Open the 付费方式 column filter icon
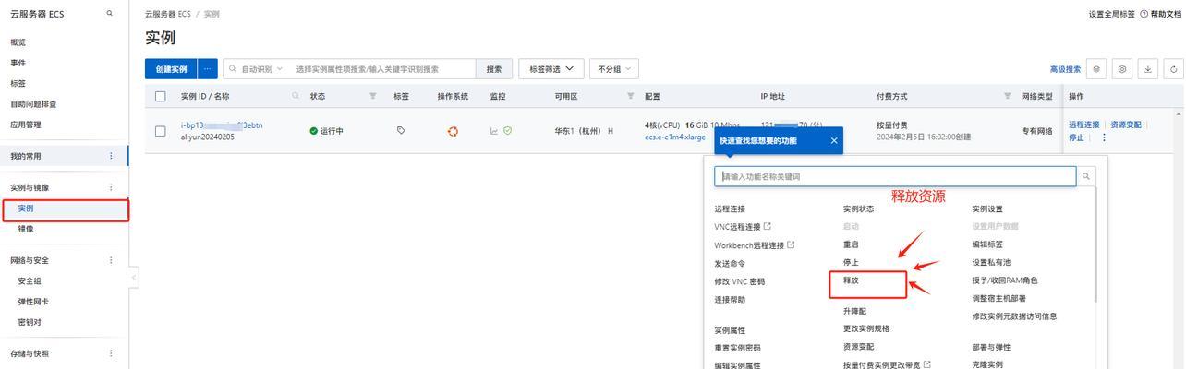 click(x=1008, y=96)
